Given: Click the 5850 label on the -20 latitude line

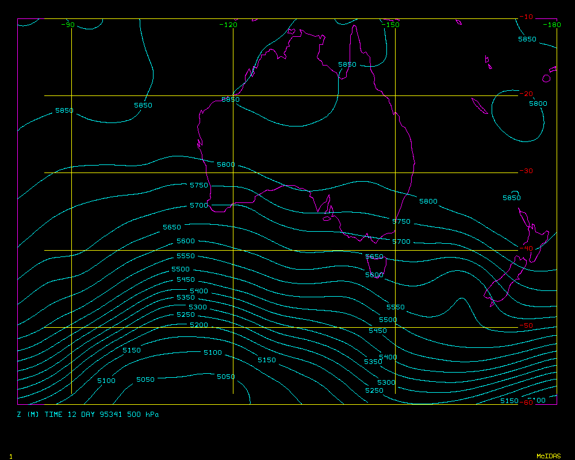Looking at the screenshot, I should tap(231, 100).
